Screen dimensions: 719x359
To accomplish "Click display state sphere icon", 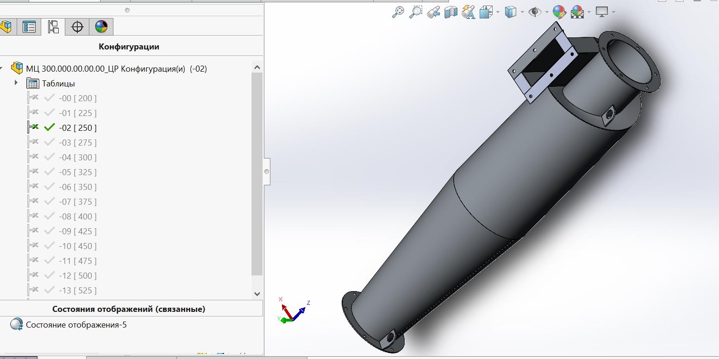I will click(17, 324).
